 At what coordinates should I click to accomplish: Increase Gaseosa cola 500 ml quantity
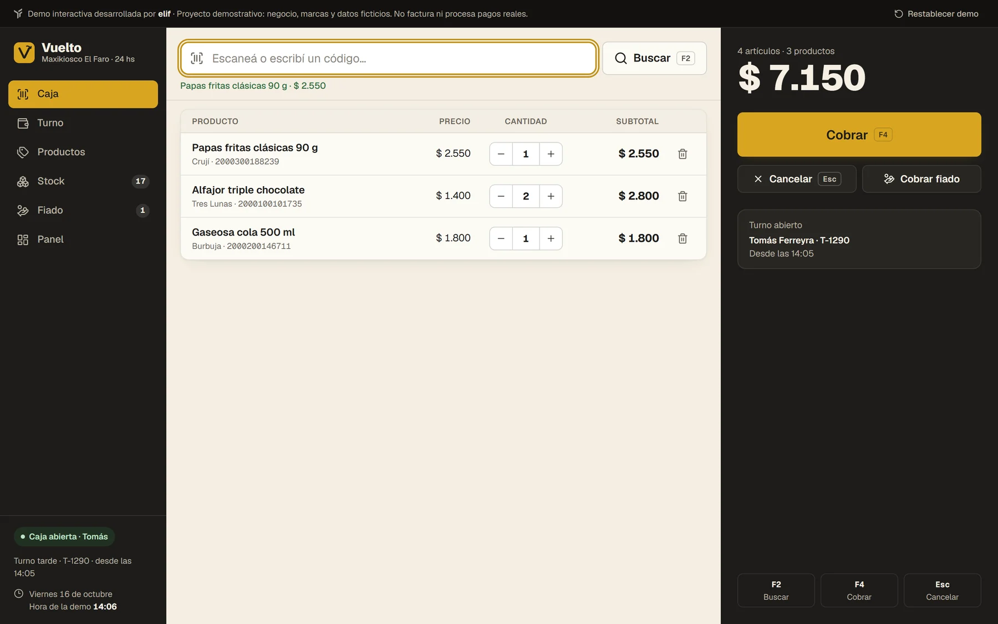551,238
